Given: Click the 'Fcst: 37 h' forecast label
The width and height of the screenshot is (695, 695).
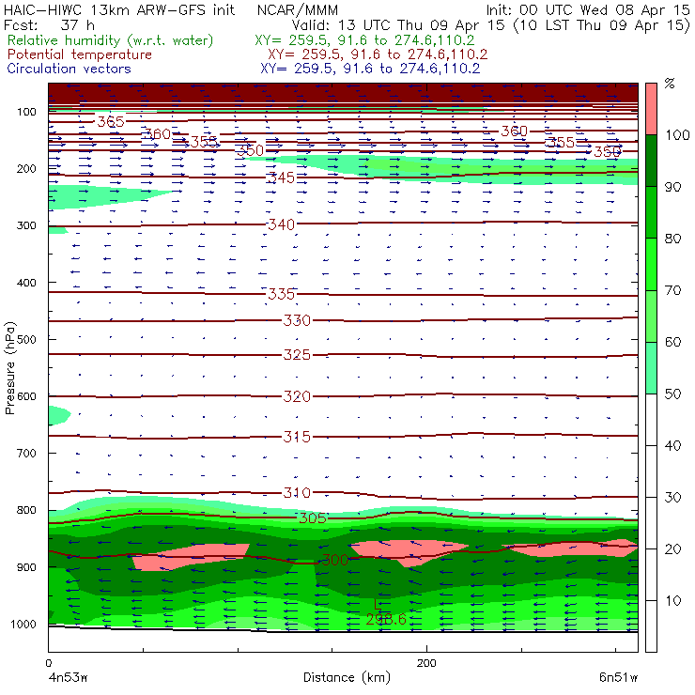Looking at the screenshot, I should (x=49, y=24).
